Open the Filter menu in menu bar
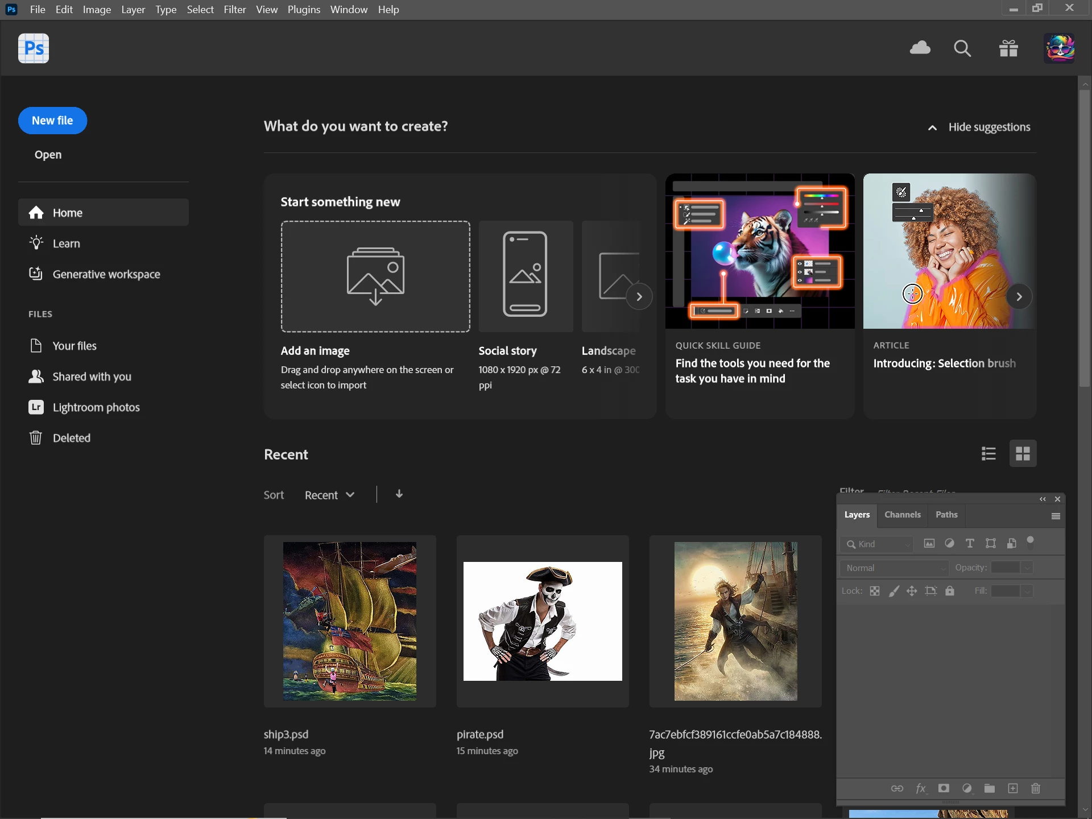 [x=234, y=10]
